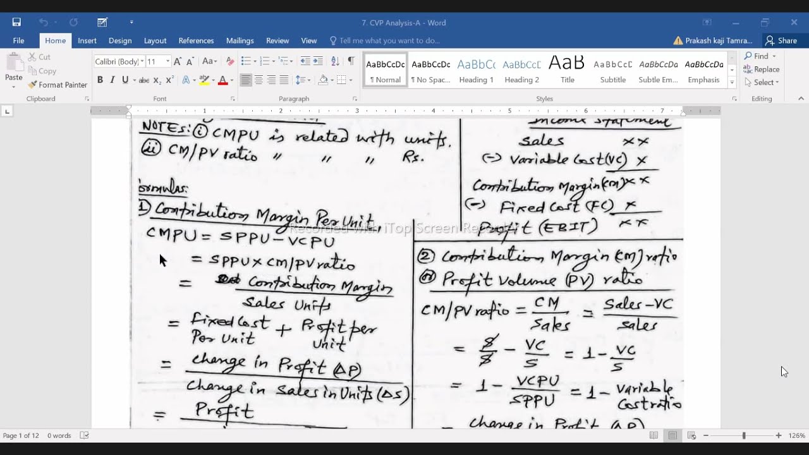Click the Copy command
This screenshot has height=455, width=809.
[42, 71]
